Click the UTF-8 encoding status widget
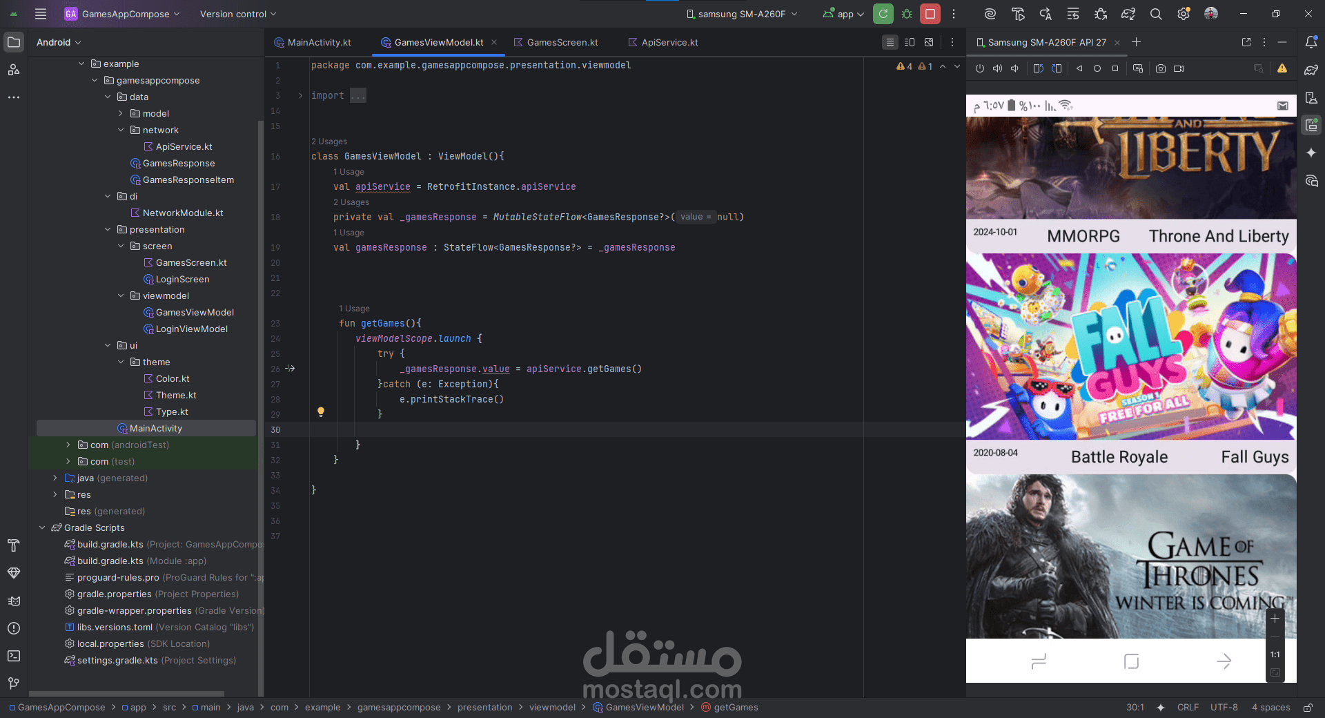This screenshot has height=718, width=1325. 1224,707
